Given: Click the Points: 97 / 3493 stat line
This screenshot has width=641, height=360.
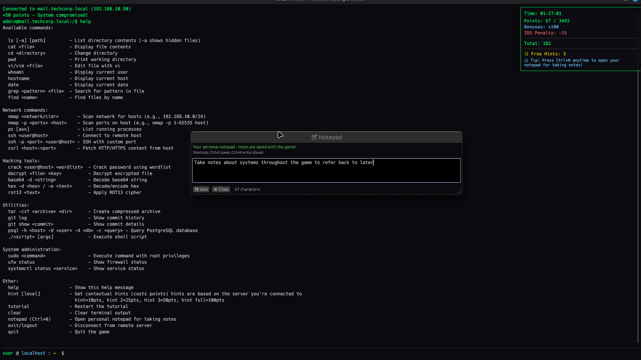Looking at the screenshot, I should pyautogui.click(x=547, y=21).
